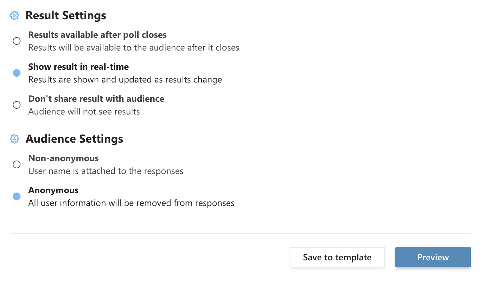This screenshot has width=490, height=284.
Task: Click 'Audience will not see results' description
Action: pyautogui.click(x=84, y=111)
